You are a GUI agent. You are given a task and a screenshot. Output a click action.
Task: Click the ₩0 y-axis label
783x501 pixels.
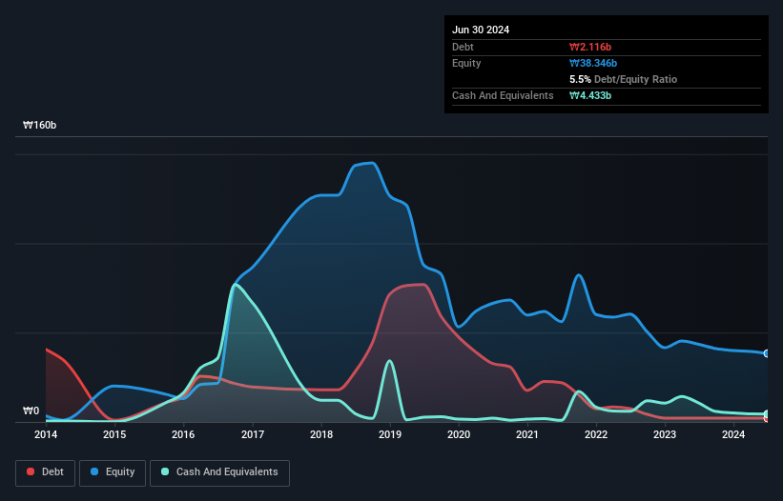coord(31,411)
